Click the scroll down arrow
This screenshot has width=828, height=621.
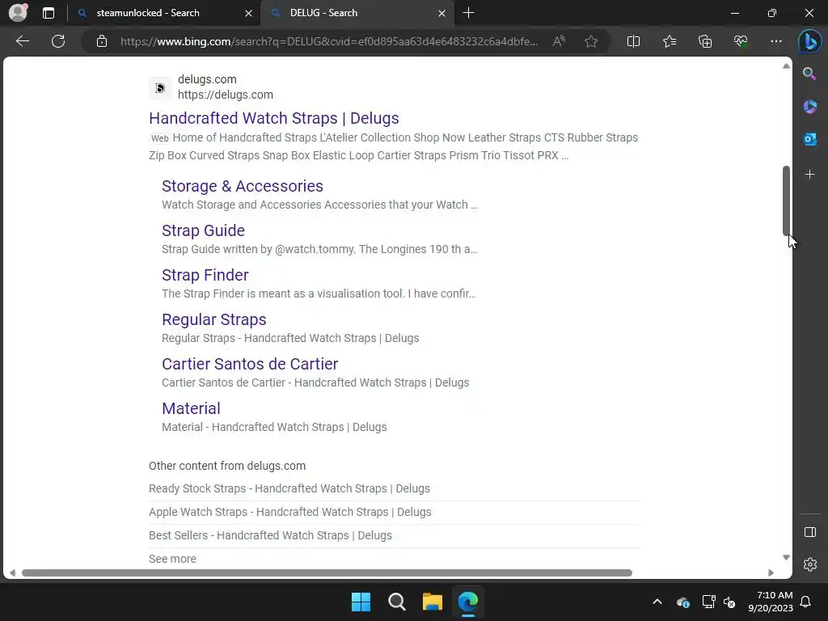pyautogui.click(x=786, y=558)
